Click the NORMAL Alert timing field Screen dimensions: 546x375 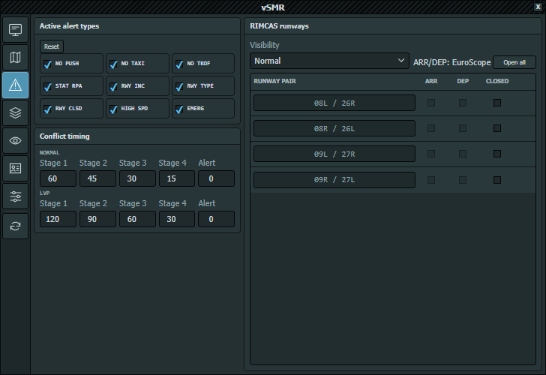coord(216,178)
